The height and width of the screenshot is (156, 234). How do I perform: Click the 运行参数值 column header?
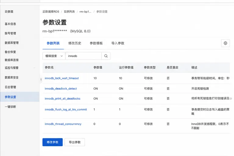click(x=126, y=67)
